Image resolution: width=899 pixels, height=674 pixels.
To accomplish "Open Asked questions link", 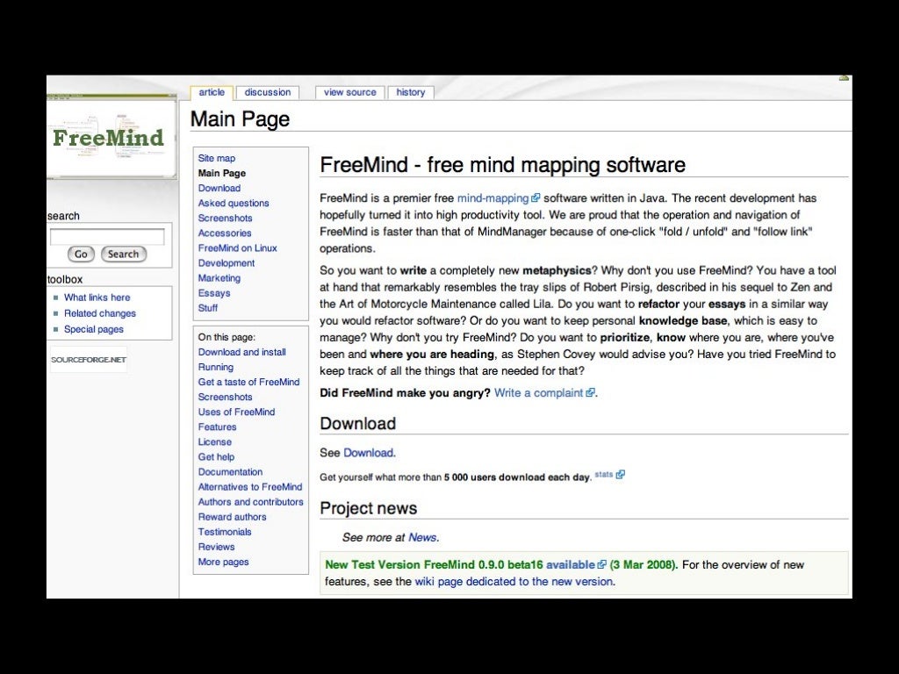I will [x=234, y=203].
